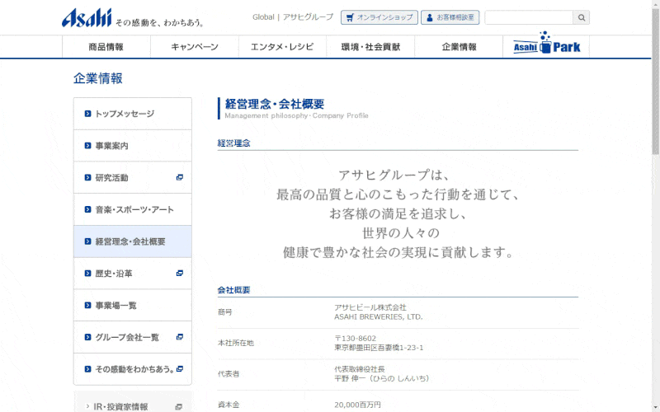Click external window icon beside グループ会社一覧
Screen dimensions: 660x412
pyautogui.click(x=180, y=337)
